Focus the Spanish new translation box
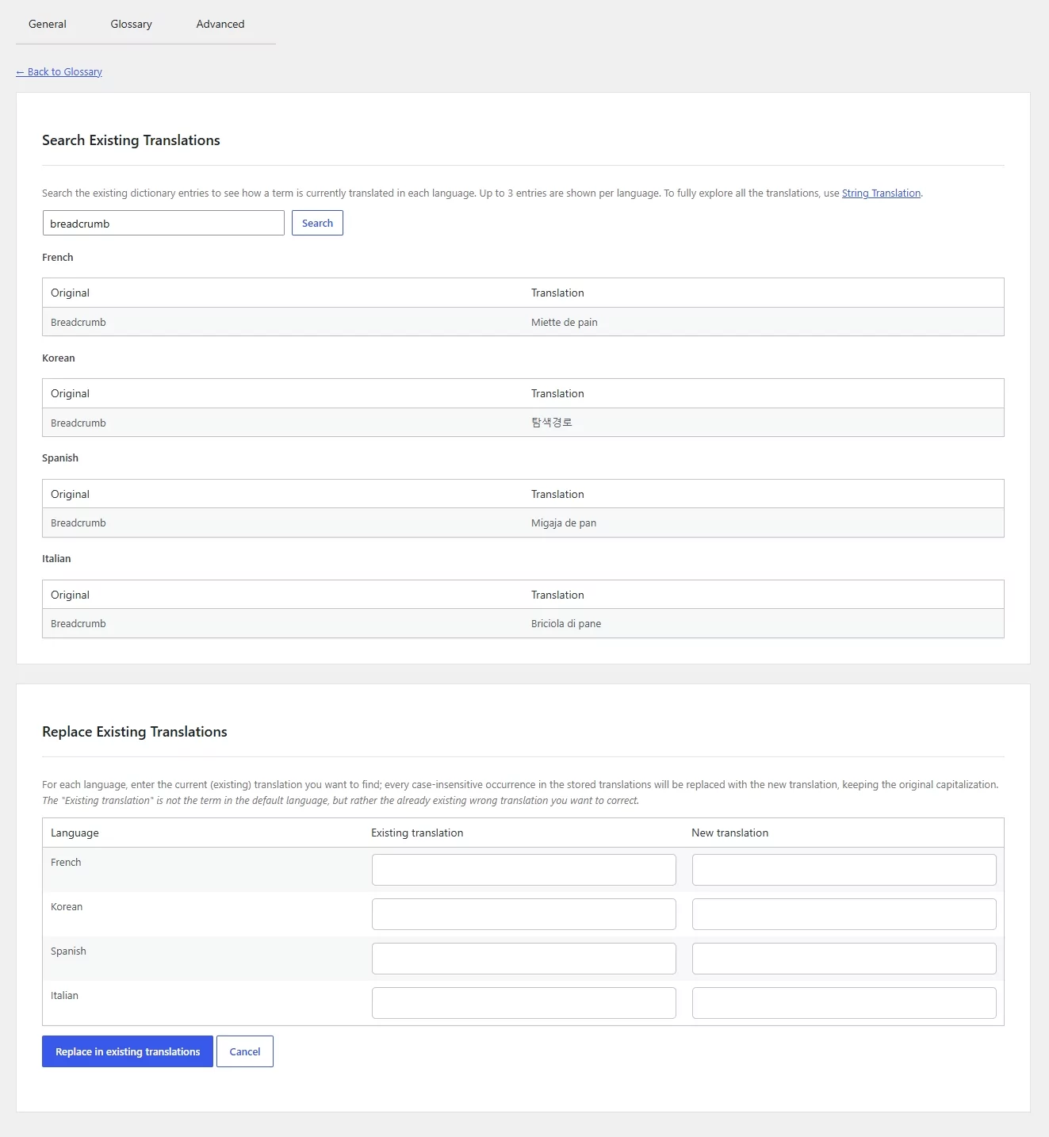 844,959
